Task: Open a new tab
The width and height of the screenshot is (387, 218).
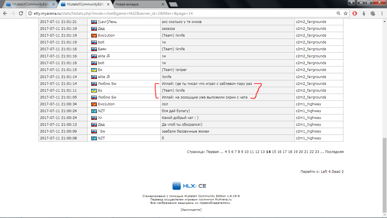Action: point(173,5)
